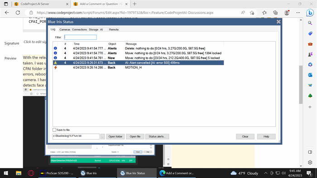Open the Read aloud icon in address bar

(243, 13)
